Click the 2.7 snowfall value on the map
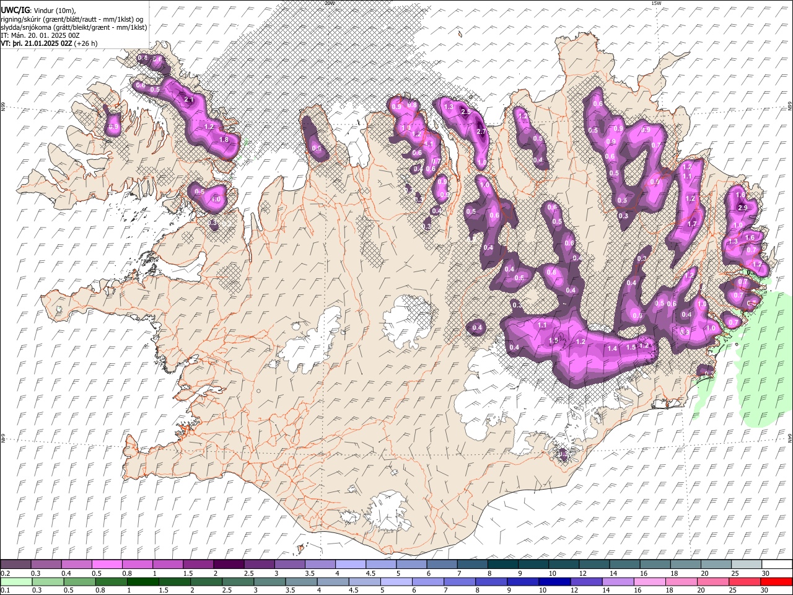This screenshot has width=793, height=595. click(481, 131)
